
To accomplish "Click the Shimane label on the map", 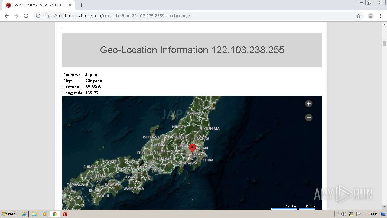I will 91,167.
